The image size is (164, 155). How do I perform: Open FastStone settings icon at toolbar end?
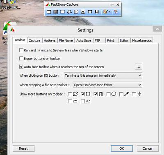pyautogui.click(x=116, y=12)
